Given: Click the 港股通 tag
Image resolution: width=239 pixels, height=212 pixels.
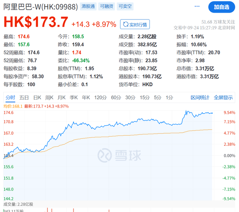Looking at the screenshot, I should pyautogui.click(x=88, y=6).
